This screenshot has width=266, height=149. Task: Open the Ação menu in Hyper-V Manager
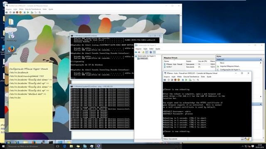coord(145,49)
